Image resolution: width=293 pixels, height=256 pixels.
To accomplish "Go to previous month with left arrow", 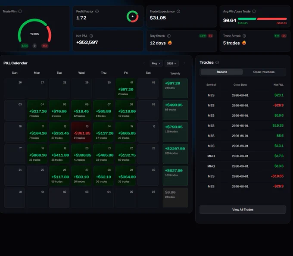I will pyautogui.click(x=144, y=63).
